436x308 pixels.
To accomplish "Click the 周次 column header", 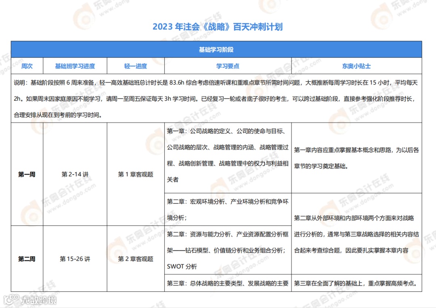I will coord(27,66).
